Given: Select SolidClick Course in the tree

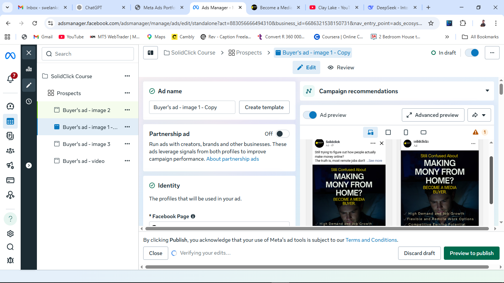Looking at the screenshot, I should click(x=71, y=76).
